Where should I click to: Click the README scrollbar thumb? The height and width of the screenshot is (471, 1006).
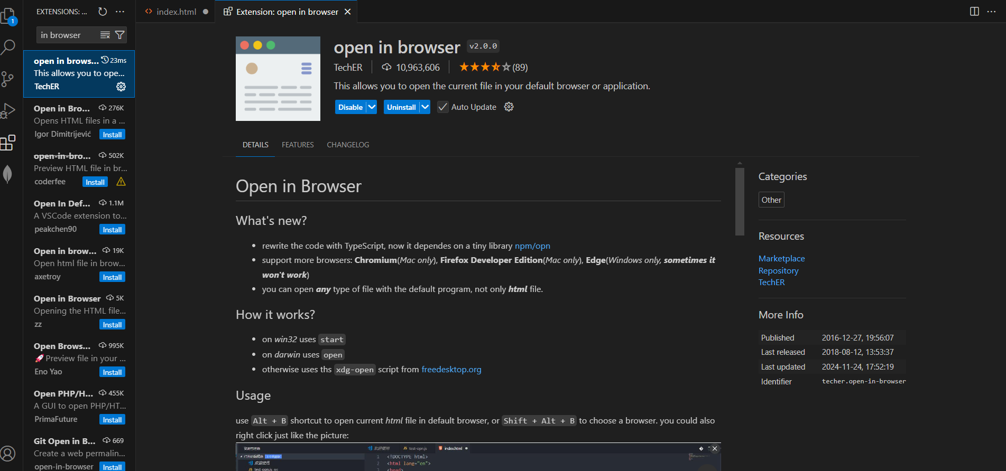(x=740, y=201)
